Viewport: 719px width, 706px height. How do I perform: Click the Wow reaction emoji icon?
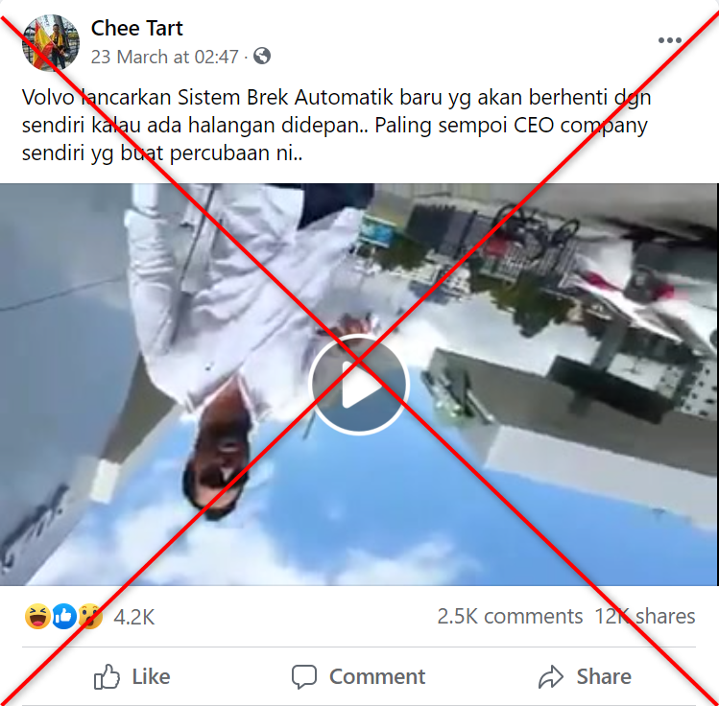point(90,616)
